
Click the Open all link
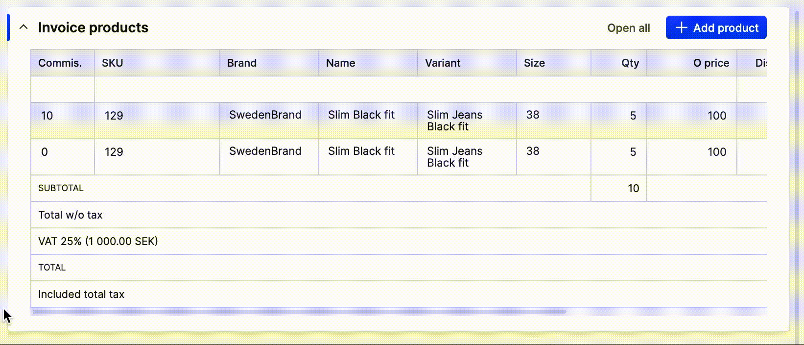point(628,28)
